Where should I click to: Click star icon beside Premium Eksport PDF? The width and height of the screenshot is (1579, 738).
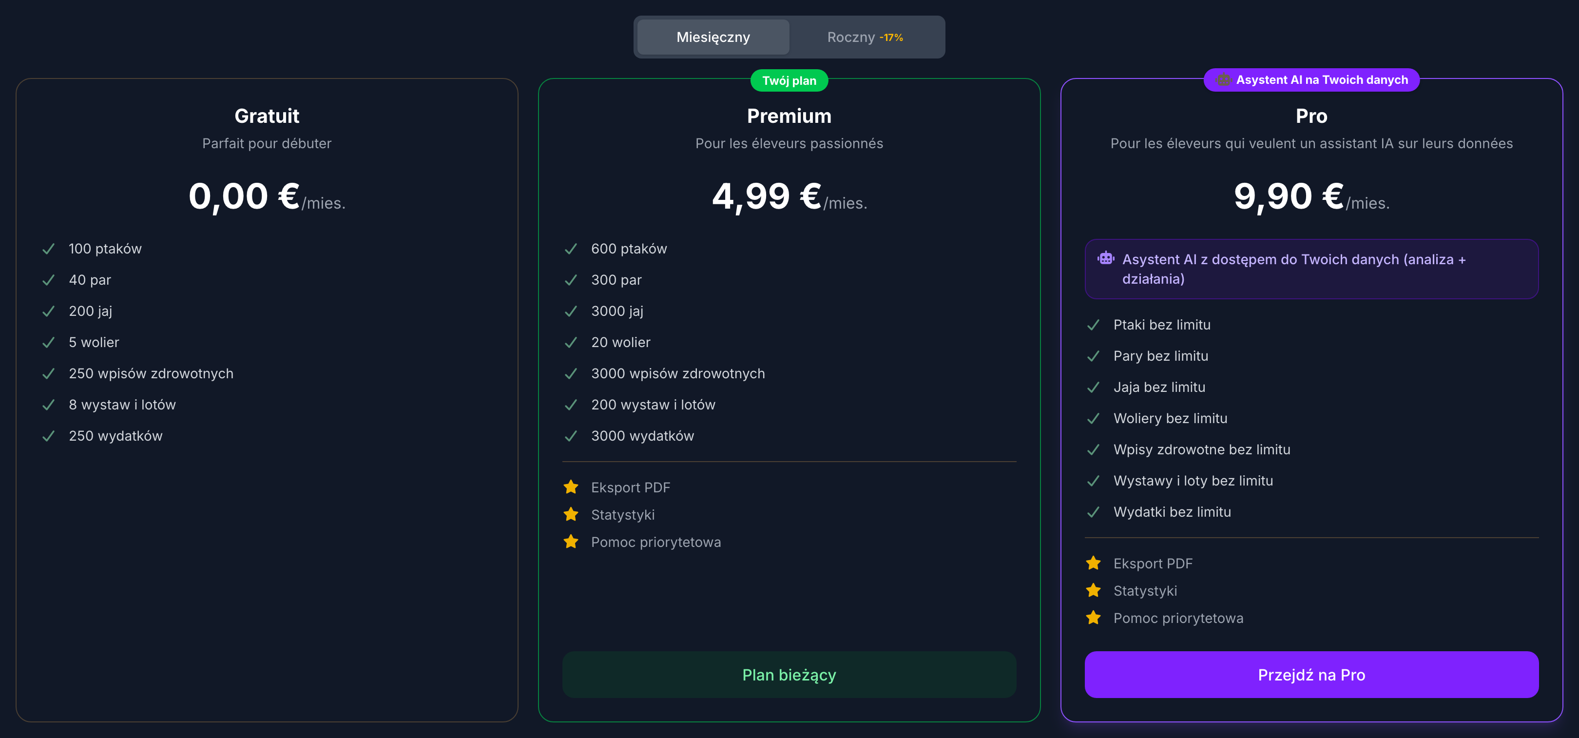click(571, 486)
